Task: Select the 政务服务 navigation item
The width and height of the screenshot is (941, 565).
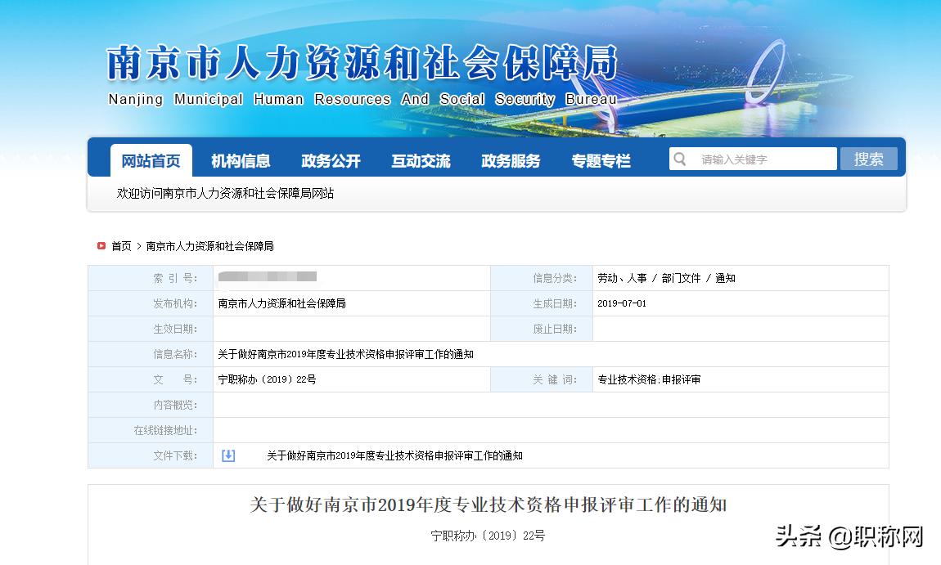Action: click(510, 160)
